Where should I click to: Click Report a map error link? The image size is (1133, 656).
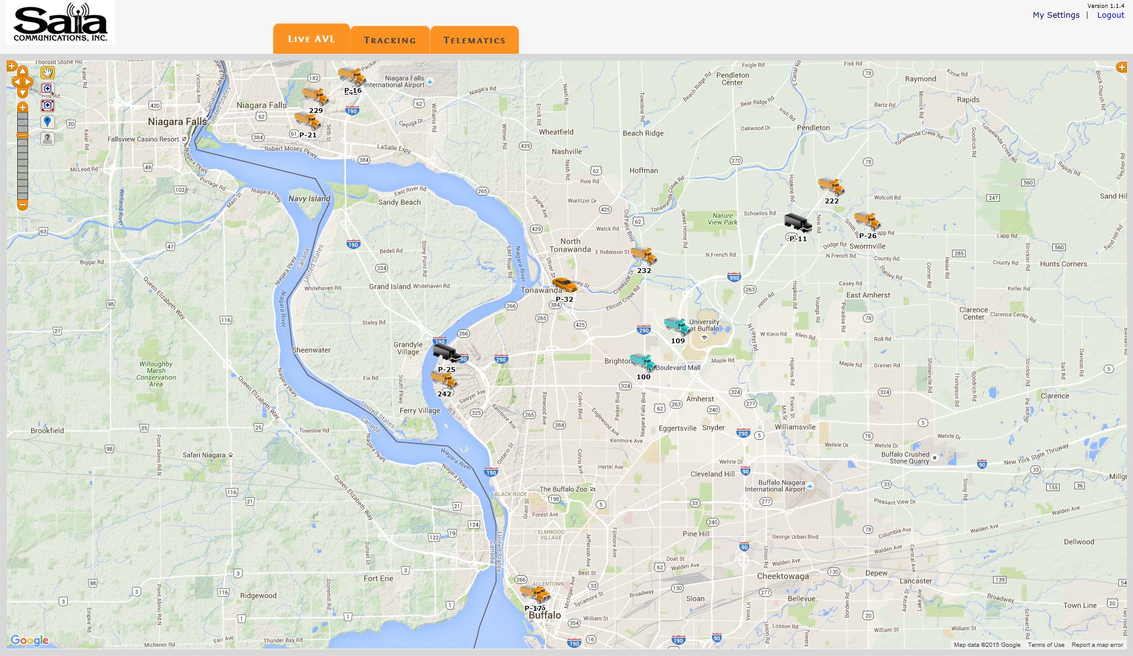click(1097, 645)
